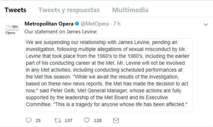Expand the tweet options chevron
Image resolution: width=213 pixels, height=127 pixels.
click(x=206, y=25)
